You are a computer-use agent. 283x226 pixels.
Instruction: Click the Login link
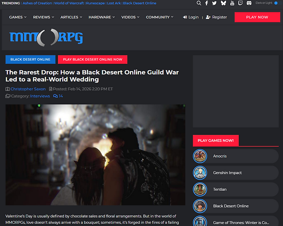pyautogui.click(x=191, y=17)
